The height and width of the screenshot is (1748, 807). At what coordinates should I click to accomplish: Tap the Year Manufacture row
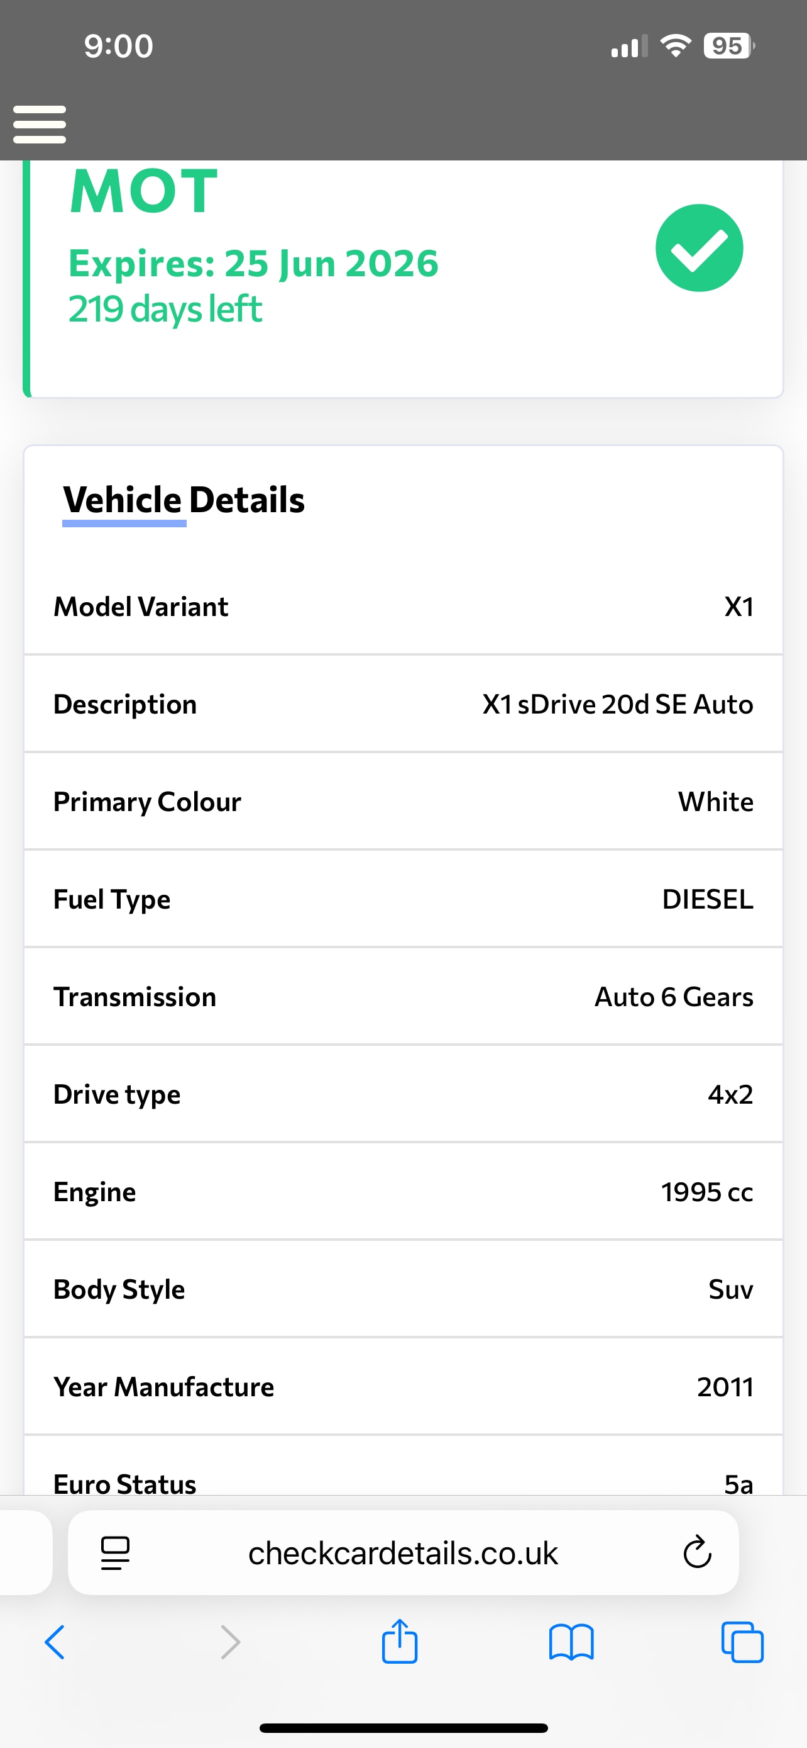tap(403, 1386)
